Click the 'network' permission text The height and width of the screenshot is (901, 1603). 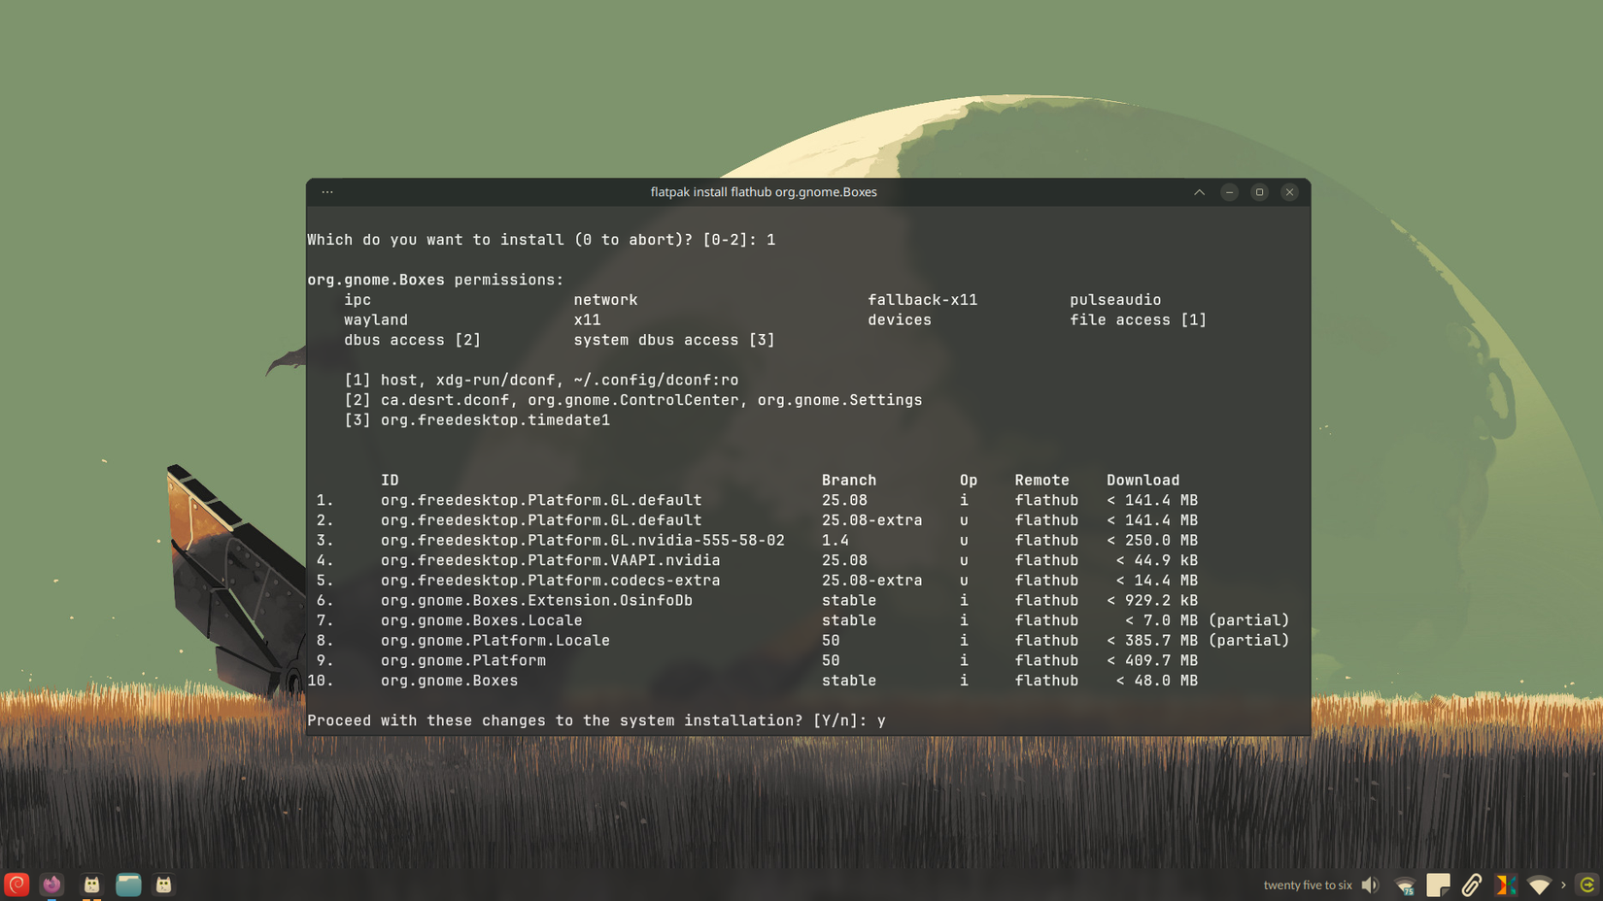pyautogui.click(x=605, y=300)
